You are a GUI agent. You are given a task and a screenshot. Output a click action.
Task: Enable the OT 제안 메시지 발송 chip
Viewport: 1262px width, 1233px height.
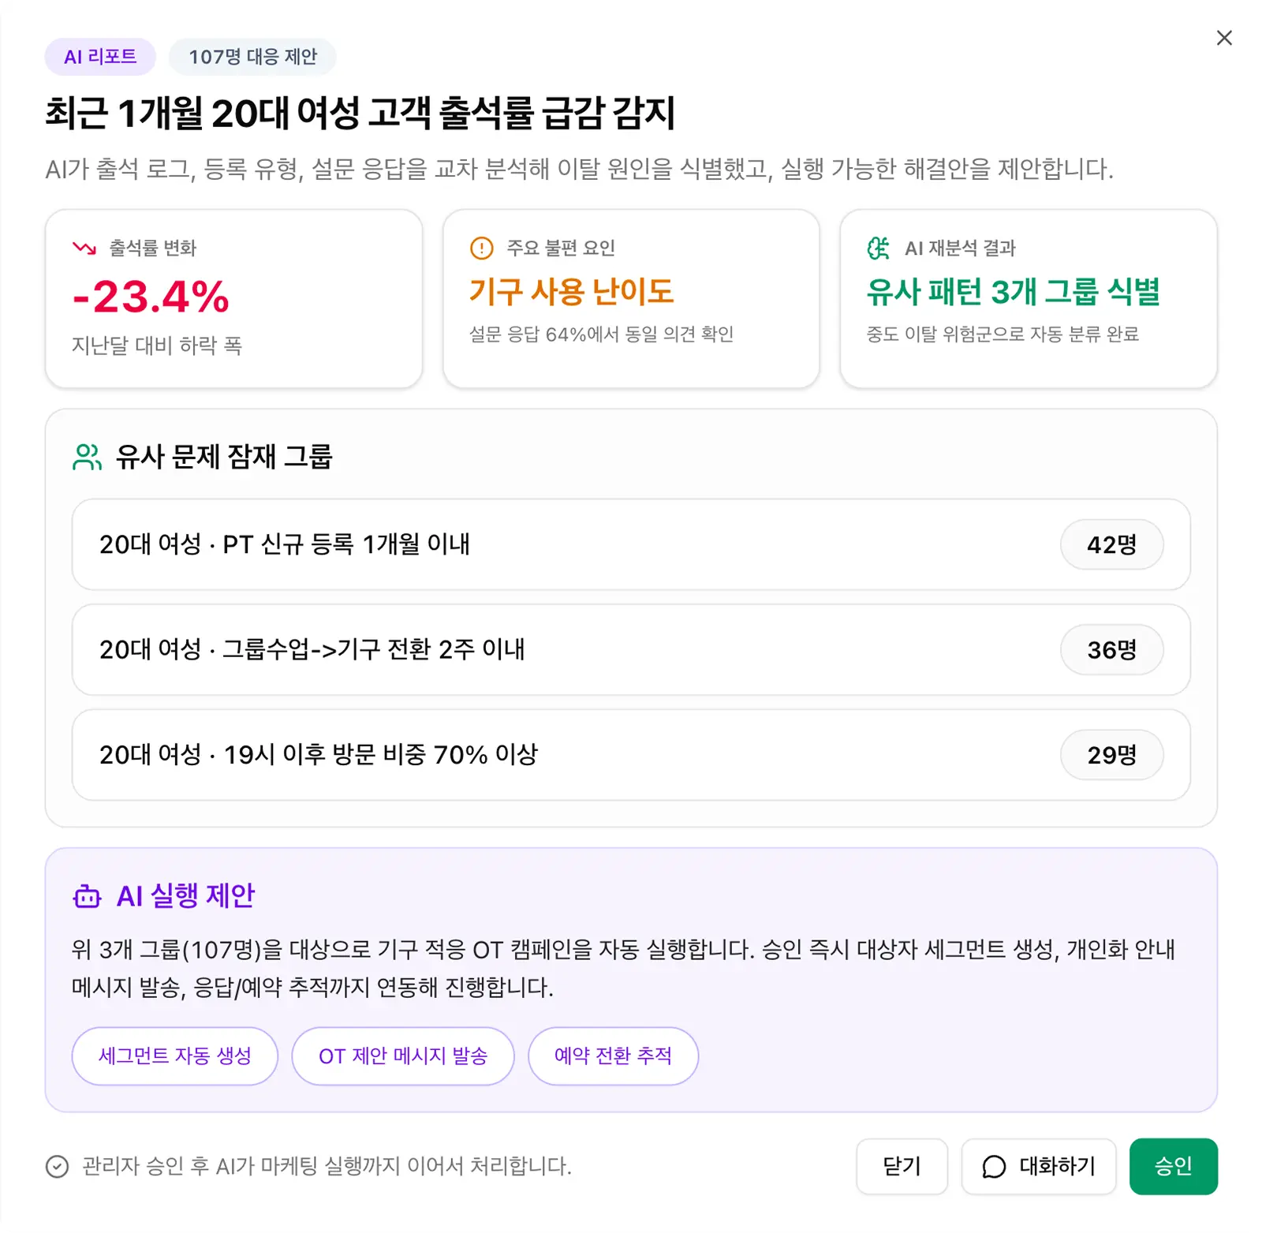(x=403, y=1056)
